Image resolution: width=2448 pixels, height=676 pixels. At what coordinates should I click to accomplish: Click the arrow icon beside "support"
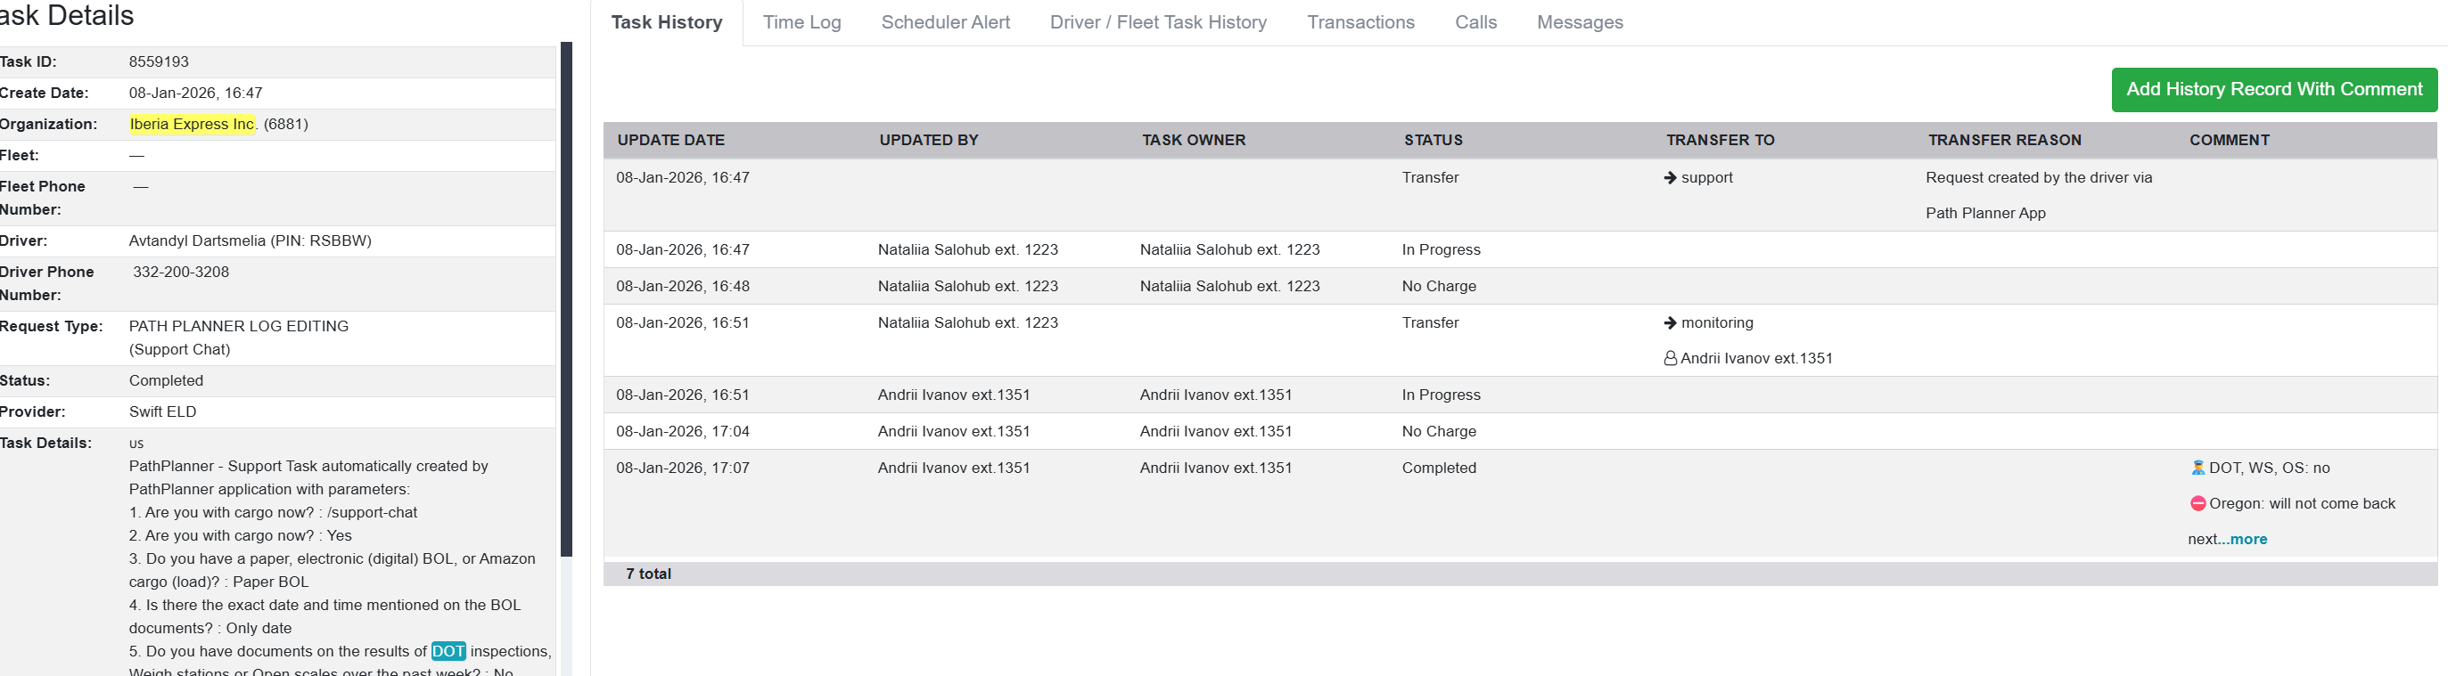click(x=1670, y=177)
